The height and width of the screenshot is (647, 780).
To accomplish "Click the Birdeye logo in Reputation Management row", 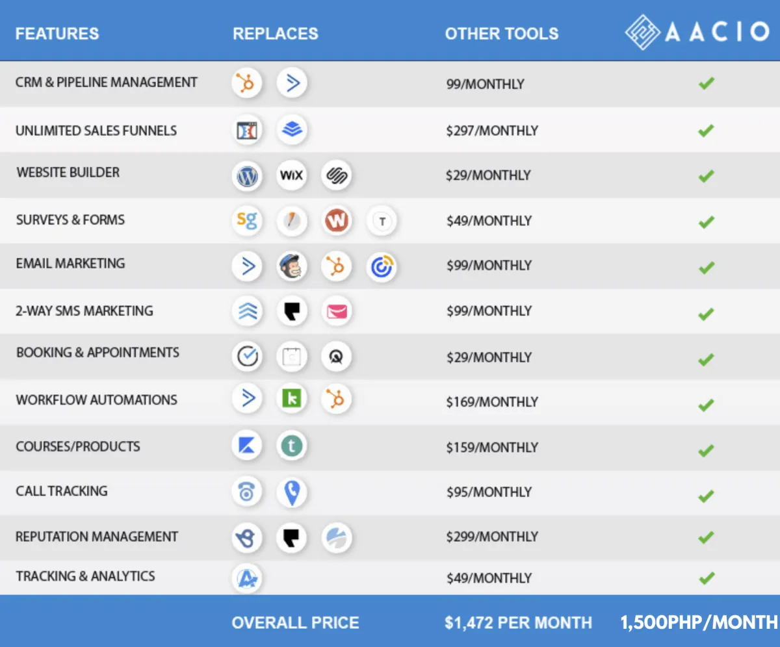I will click(247, 538).
